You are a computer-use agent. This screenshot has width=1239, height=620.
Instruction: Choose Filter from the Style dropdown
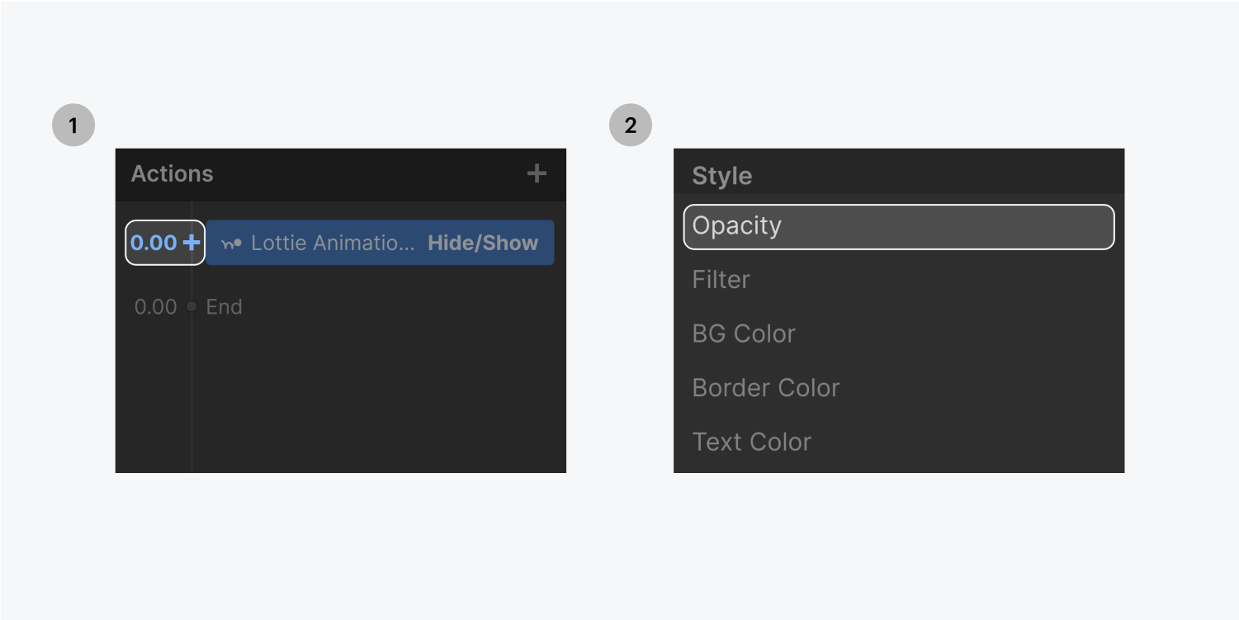[x=721, y=279]
